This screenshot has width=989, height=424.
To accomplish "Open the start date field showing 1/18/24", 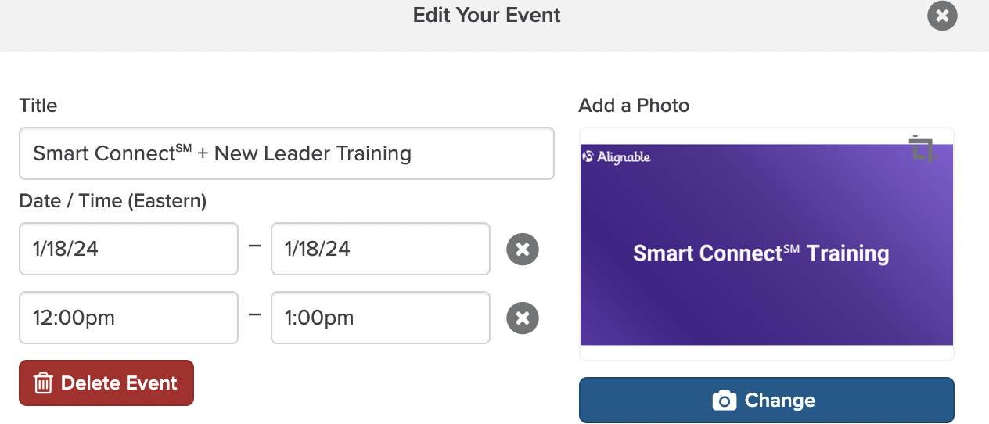I will 128,249.
